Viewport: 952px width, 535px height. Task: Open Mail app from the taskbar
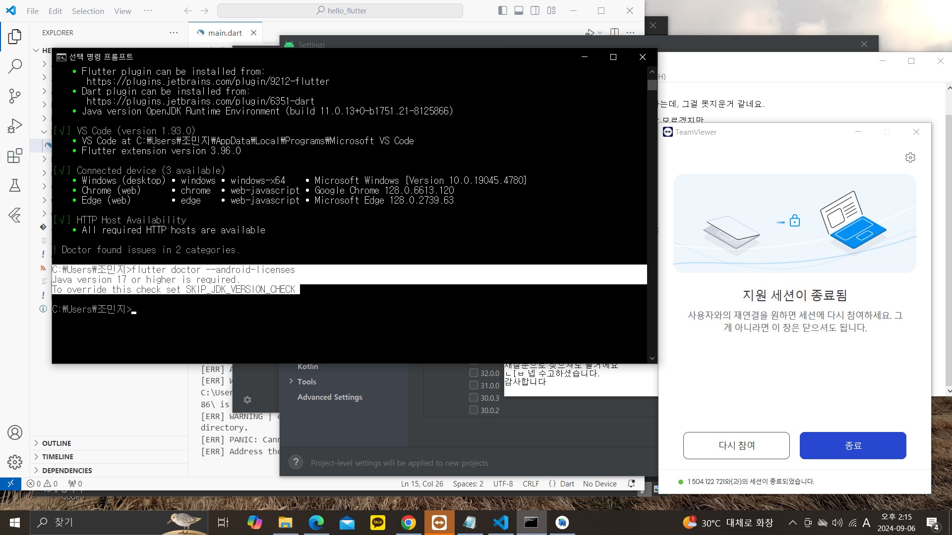(347, 523)
